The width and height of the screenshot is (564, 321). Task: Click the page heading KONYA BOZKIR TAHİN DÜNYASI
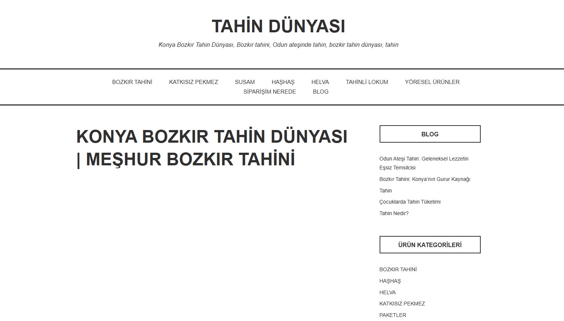click(212, 147)
